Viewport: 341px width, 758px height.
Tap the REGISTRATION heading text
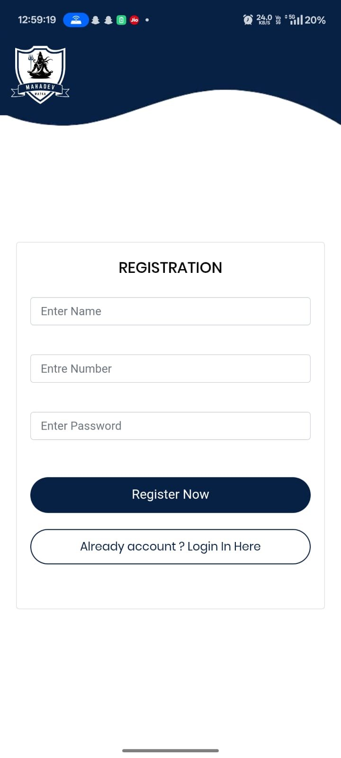(170, 268)
